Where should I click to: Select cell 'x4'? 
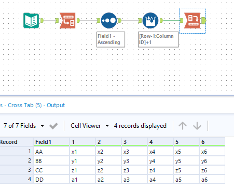click(x=160, y=152)
